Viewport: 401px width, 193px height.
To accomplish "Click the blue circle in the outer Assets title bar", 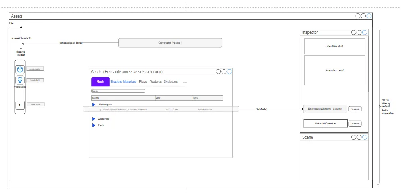I will coord(369,16).
